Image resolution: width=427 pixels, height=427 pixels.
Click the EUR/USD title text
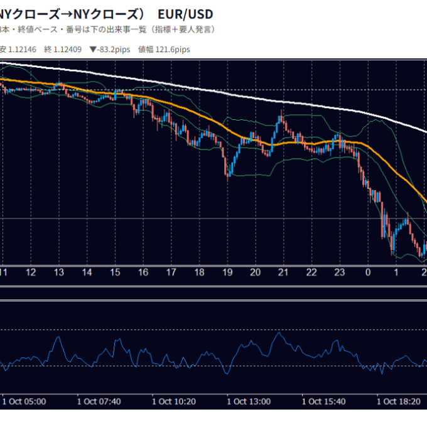[x=185, y=14]
